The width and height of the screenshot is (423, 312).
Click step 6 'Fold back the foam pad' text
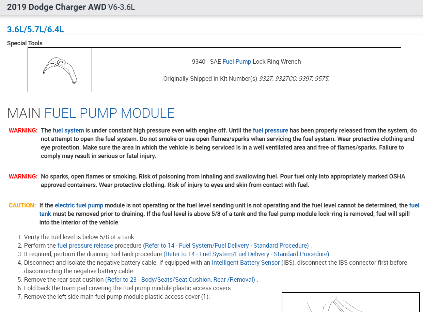(128, 288)
